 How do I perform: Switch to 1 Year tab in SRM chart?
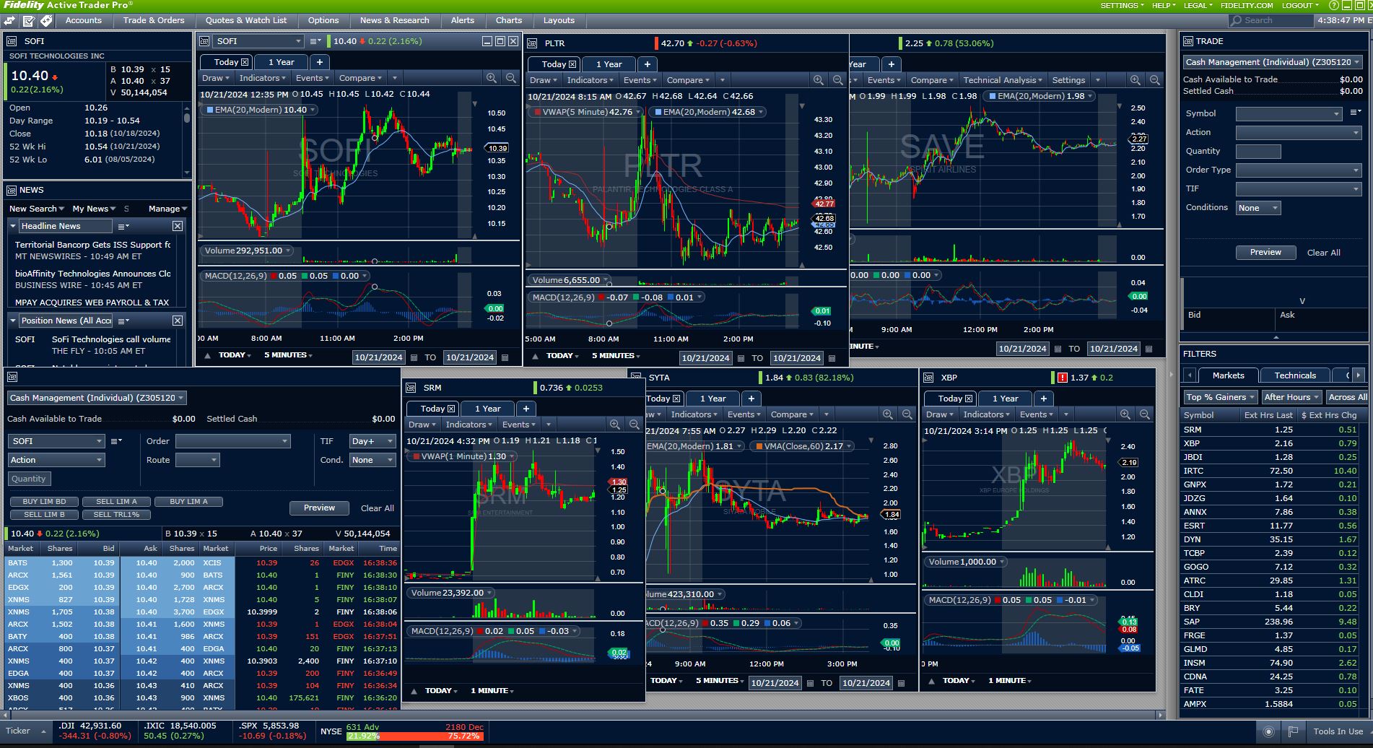[487, 409]
